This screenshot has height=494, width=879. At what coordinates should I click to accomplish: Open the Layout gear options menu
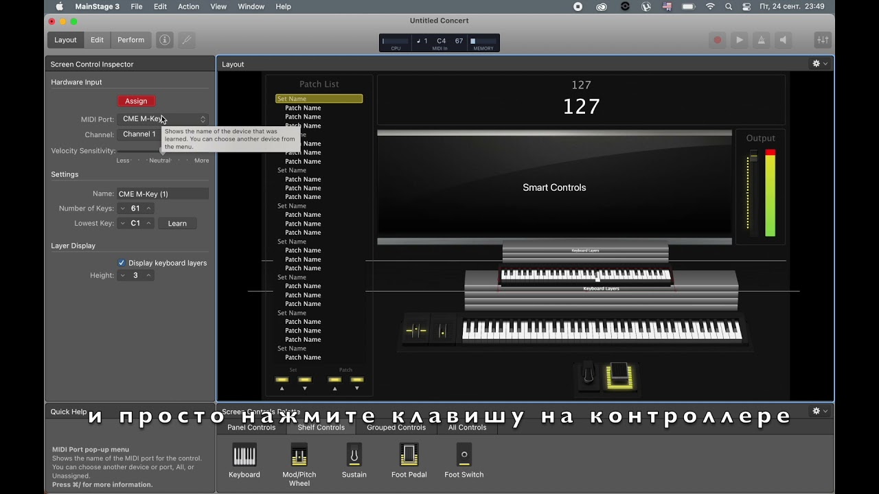click(x=820, y=64)
